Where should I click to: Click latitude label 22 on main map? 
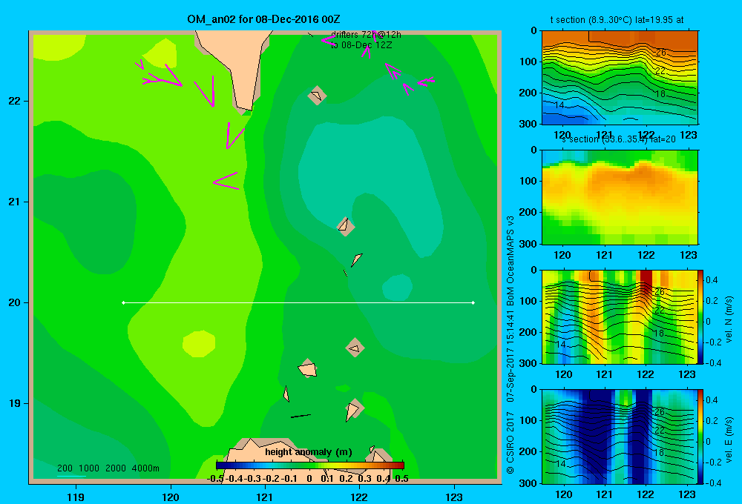tap(15, 102)
